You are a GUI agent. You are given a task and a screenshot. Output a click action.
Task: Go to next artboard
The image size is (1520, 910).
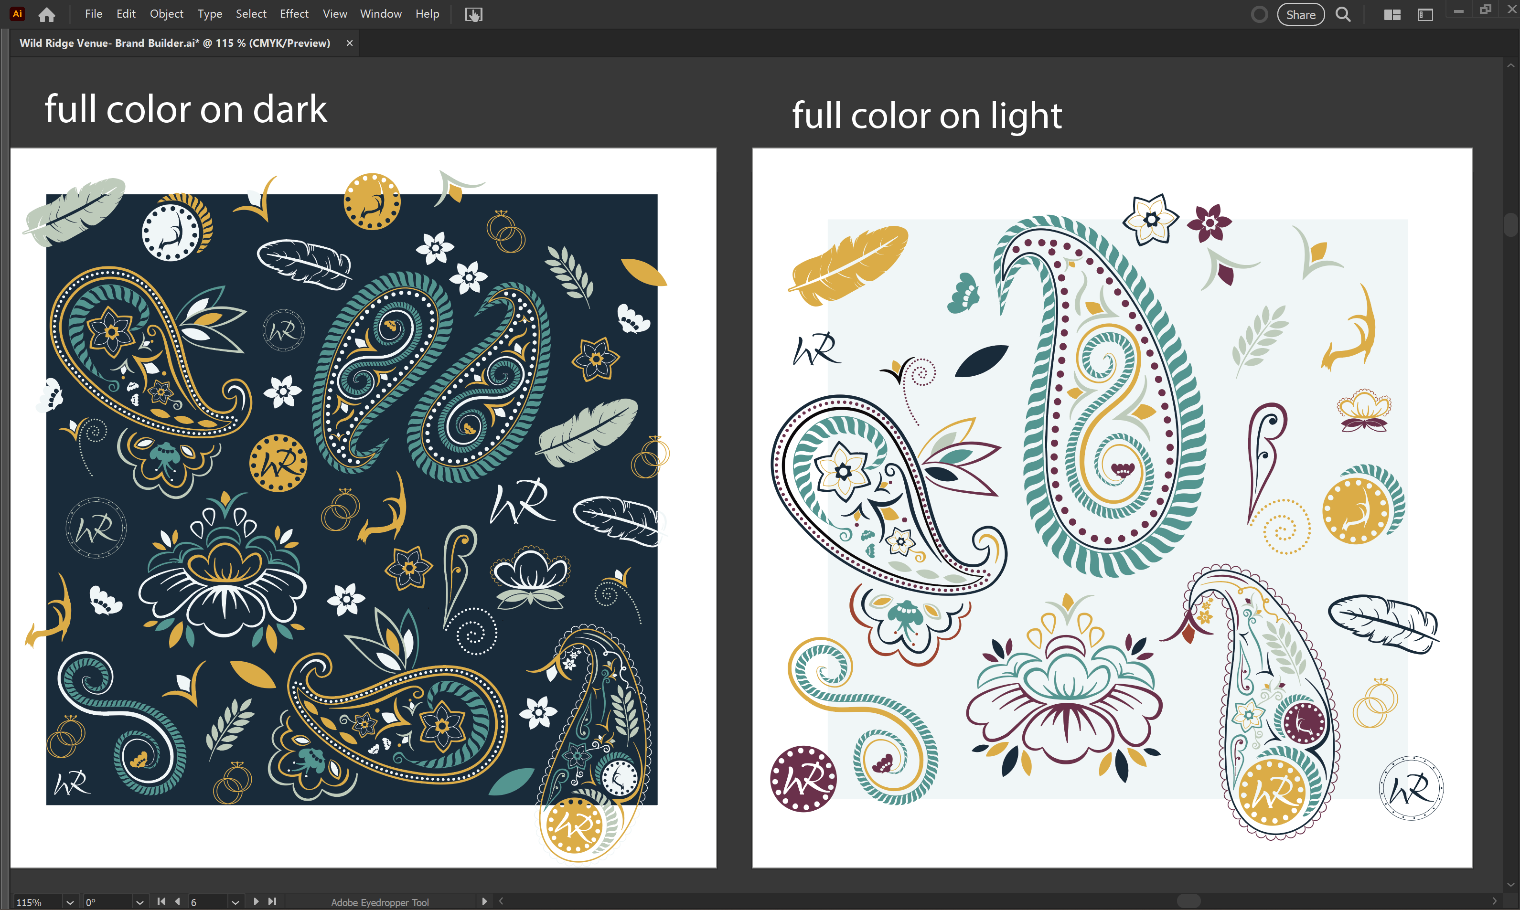click(256, 901)
